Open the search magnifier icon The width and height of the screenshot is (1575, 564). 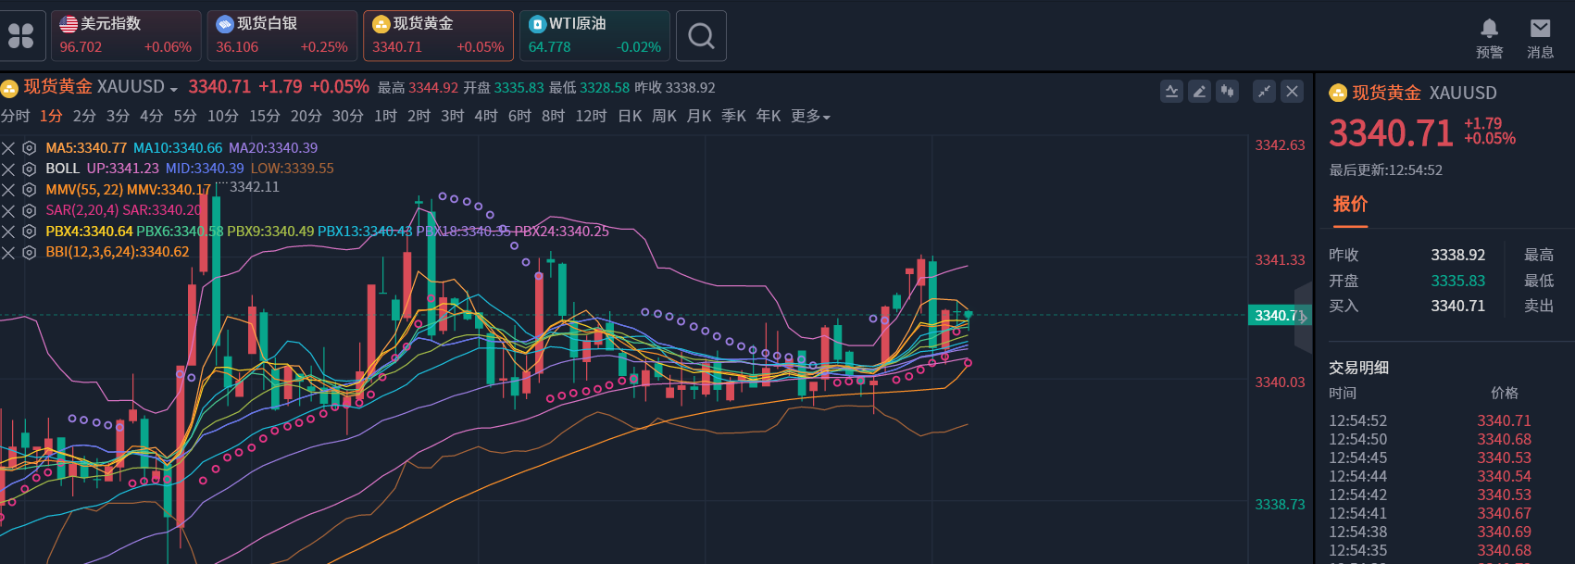[701, 36]
